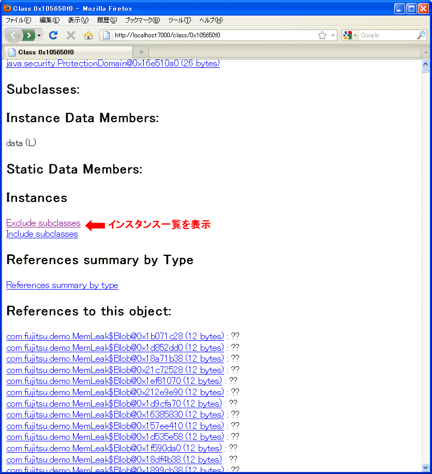Open the 履歴(S) menu
Screen dimensions: 432x474
pos(107,20)
